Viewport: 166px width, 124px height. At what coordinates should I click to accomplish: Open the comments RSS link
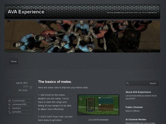click(19, 104)
